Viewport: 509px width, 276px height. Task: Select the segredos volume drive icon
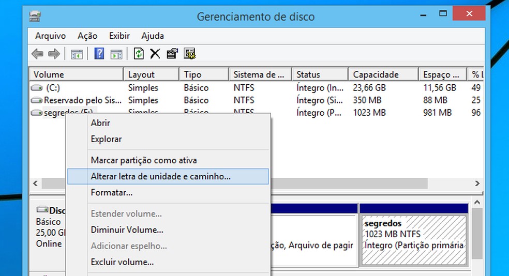(x=37, y=113)
